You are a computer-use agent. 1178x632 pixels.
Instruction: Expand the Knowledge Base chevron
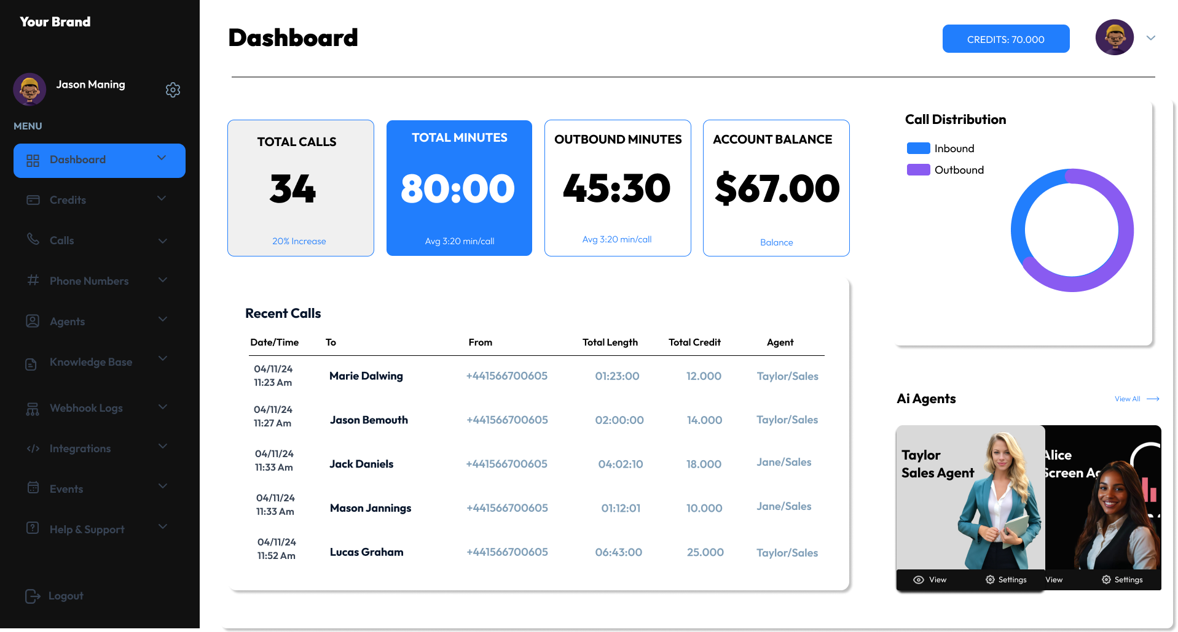click(162, 358)
